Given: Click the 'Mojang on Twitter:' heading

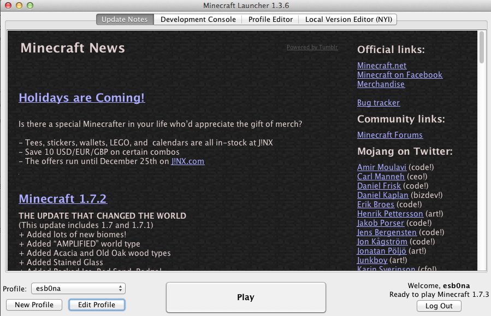Looking at the screenshot, I should pos(405,151).
